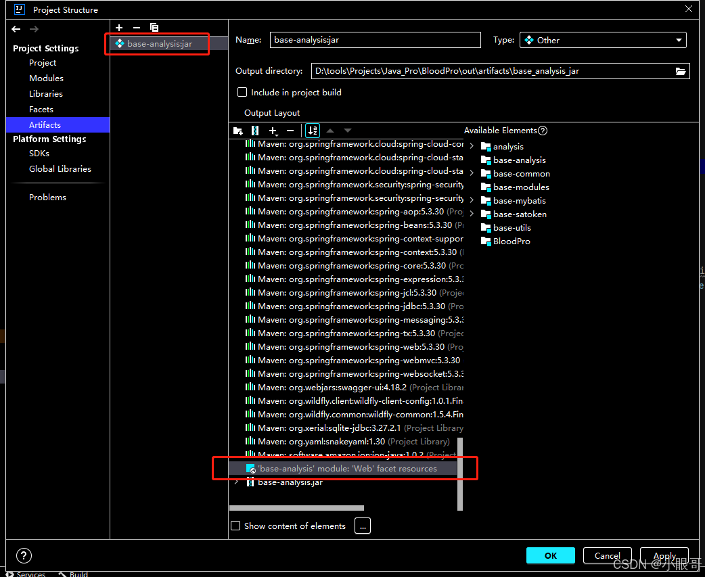Click Cancel button
705x577 pixels.
(x=607, y=555)
